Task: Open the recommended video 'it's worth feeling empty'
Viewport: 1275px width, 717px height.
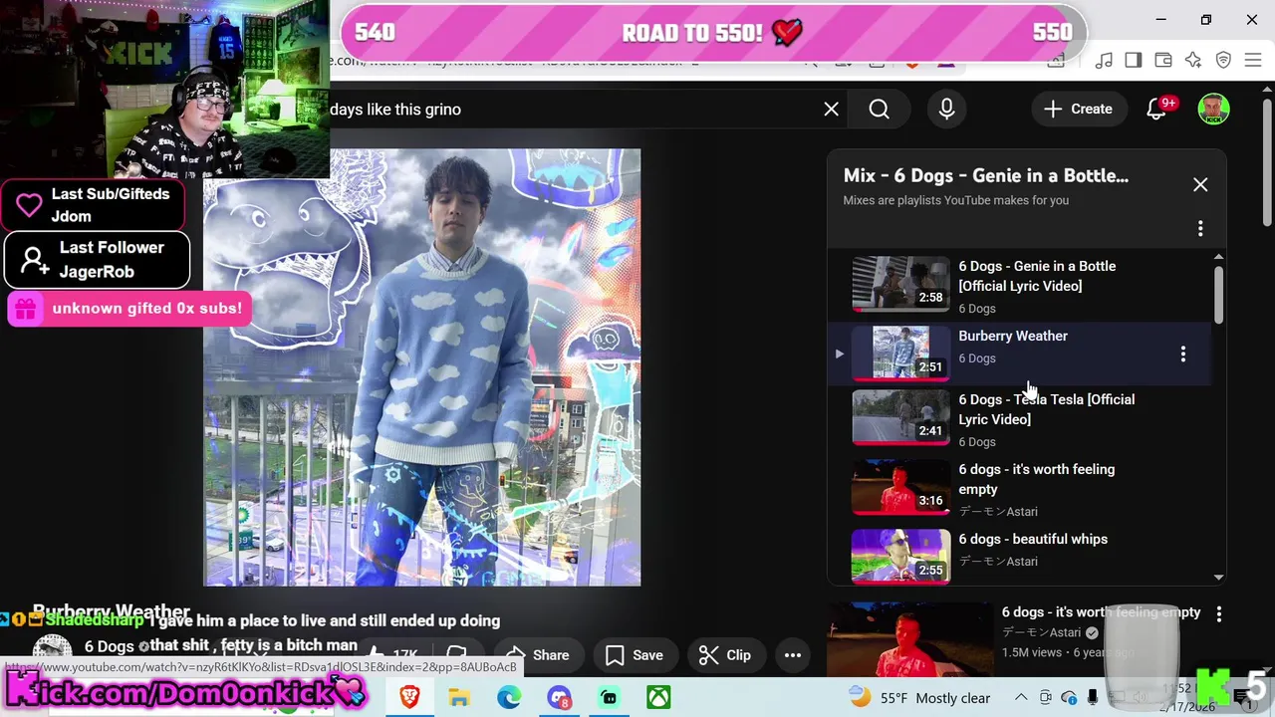Action: click(1101, 611)
